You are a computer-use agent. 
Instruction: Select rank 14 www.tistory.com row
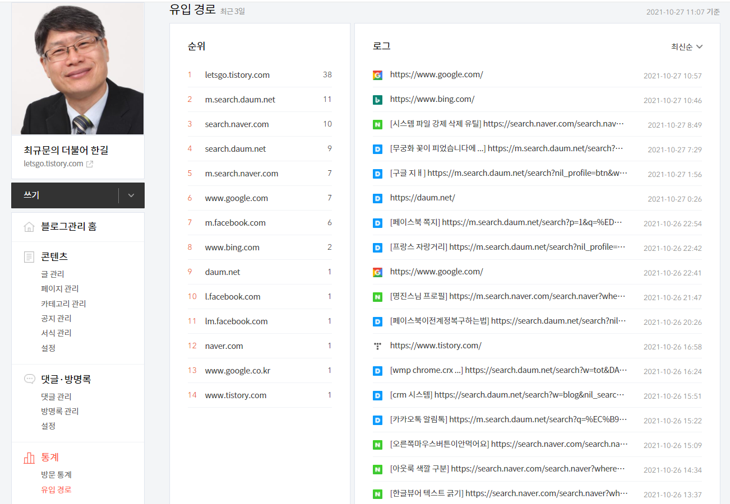tap(260, 395)
